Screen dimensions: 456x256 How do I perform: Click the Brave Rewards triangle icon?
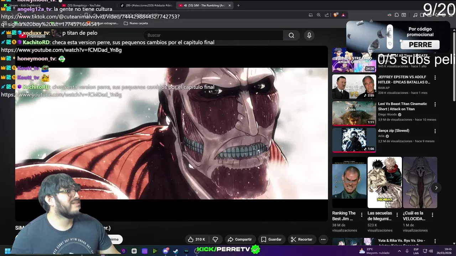click(343, 15)
